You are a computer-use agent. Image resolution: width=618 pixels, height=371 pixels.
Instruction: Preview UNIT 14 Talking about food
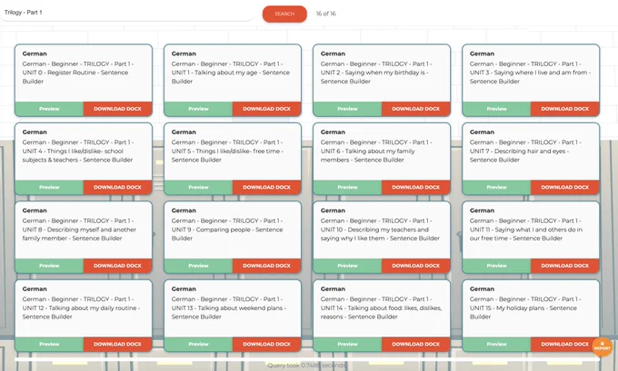347,345
